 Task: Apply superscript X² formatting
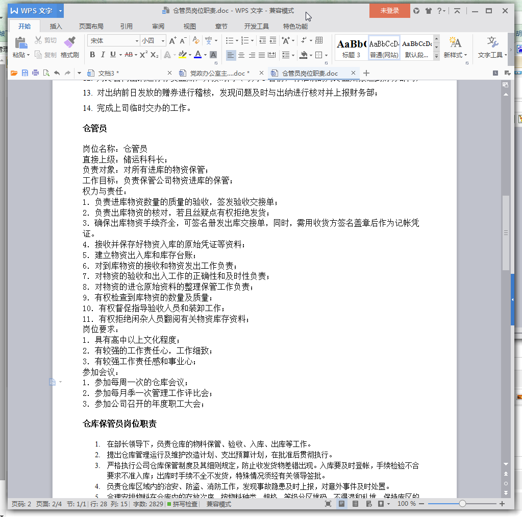pyautogui.click(x=143, y=55)
